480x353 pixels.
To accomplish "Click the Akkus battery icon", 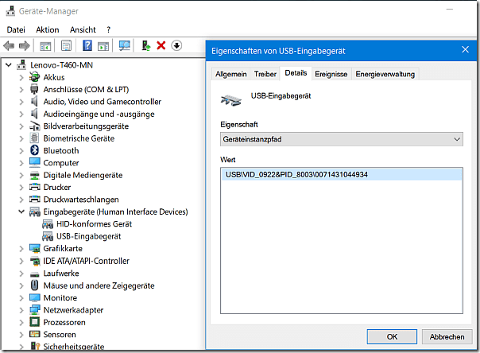I will 35,77.
